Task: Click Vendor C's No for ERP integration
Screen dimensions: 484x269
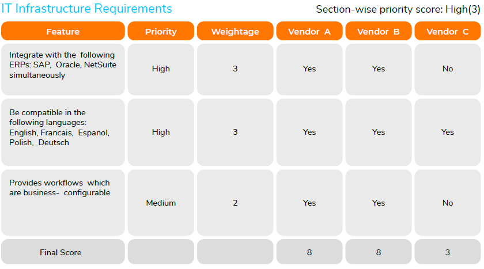Action: 448,69
